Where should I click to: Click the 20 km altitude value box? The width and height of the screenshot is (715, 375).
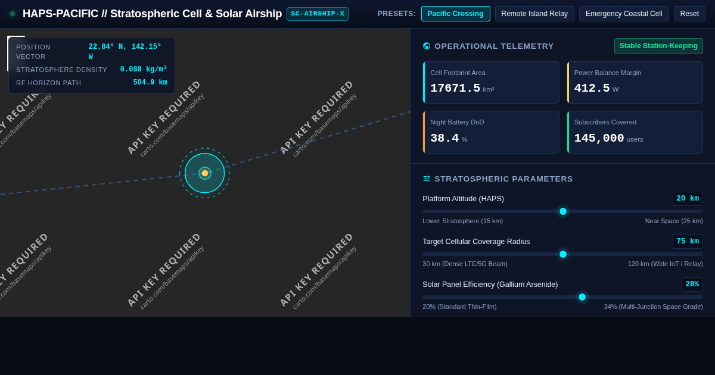click(688, 199)
